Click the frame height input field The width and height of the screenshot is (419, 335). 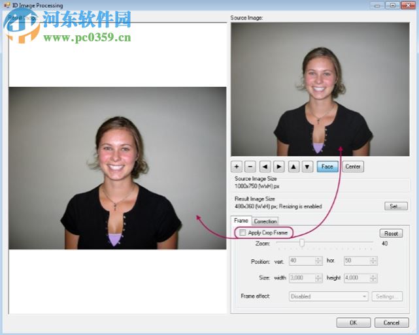[357, 278]
